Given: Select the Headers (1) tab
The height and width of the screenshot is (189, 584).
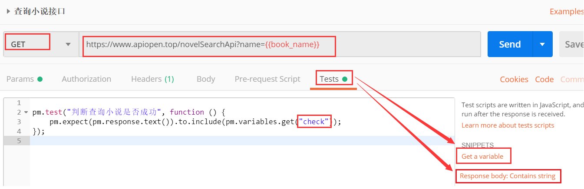Looking at the screenshot, I should click(x=152, y=79).
